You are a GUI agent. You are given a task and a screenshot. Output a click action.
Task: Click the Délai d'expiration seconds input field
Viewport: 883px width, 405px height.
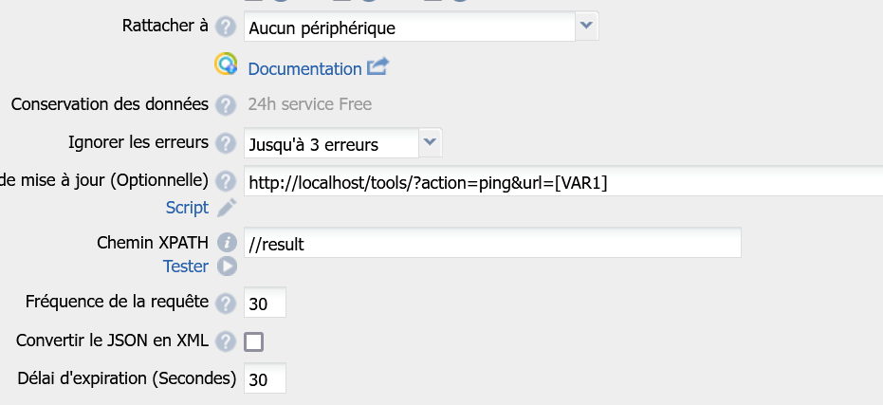pos(265,378)
